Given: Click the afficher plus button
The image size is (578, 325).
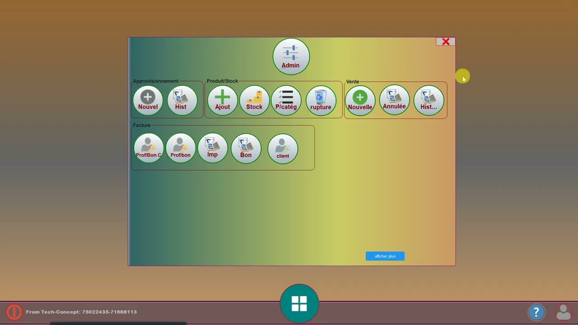Looking at the screenshot, I should coord(385,256).
